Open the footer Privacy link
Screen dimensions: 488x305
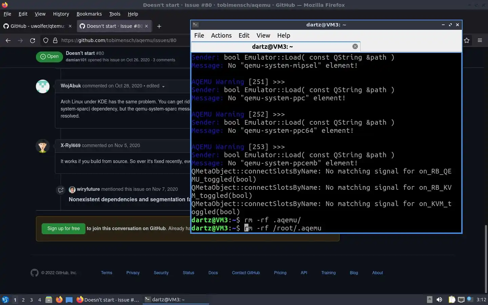(133, 273)
